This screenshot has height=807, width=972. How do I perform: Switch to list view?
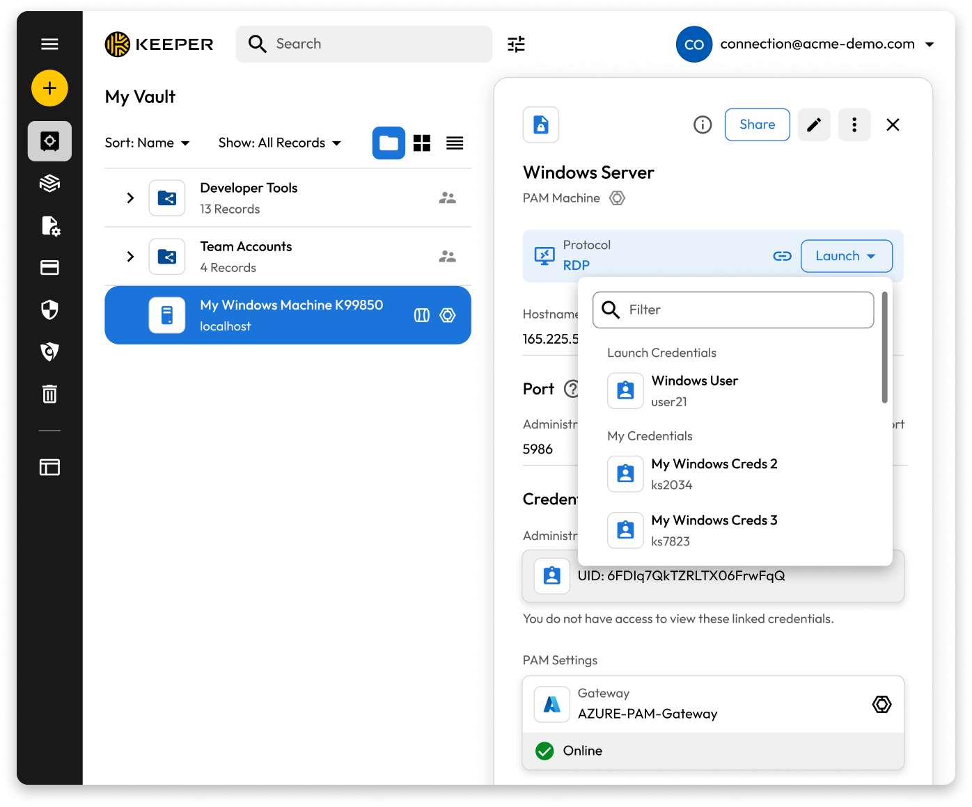coord(455,143)
